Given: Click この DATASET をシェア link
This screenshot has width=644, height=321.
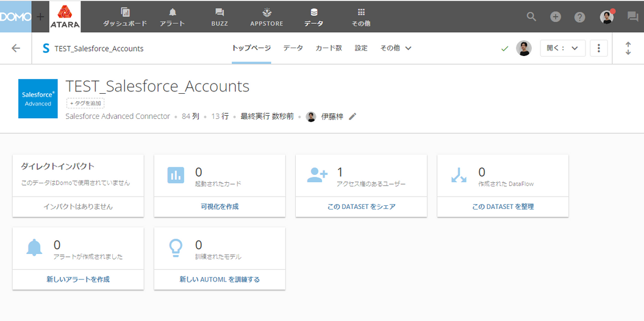Looking at the screenshot, I should coord(362,206).
